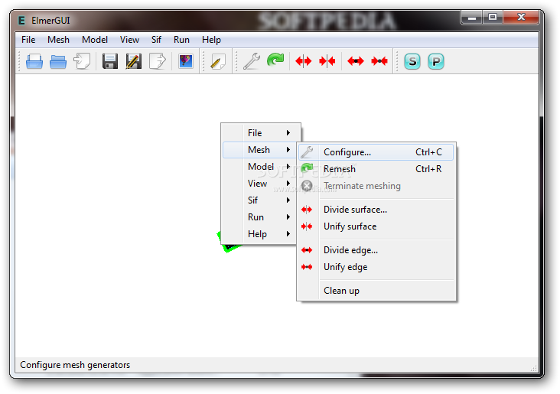Click the Divide edge toolbar icon
This screenshot has width=560, height=394.
[x=356, y=61]
